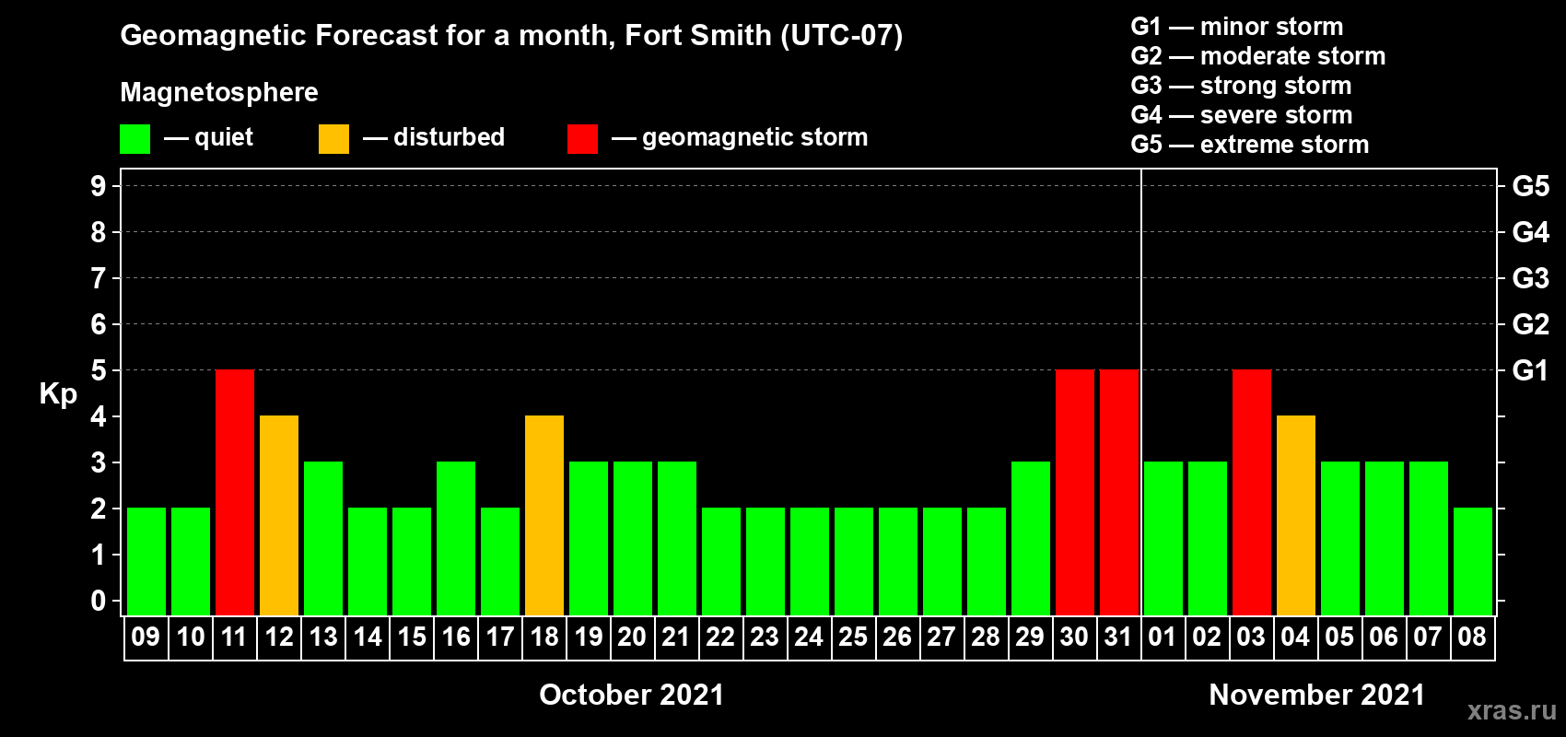
Task: Click the 'disturbed' legend text
Action: click(x=450, y=137)
